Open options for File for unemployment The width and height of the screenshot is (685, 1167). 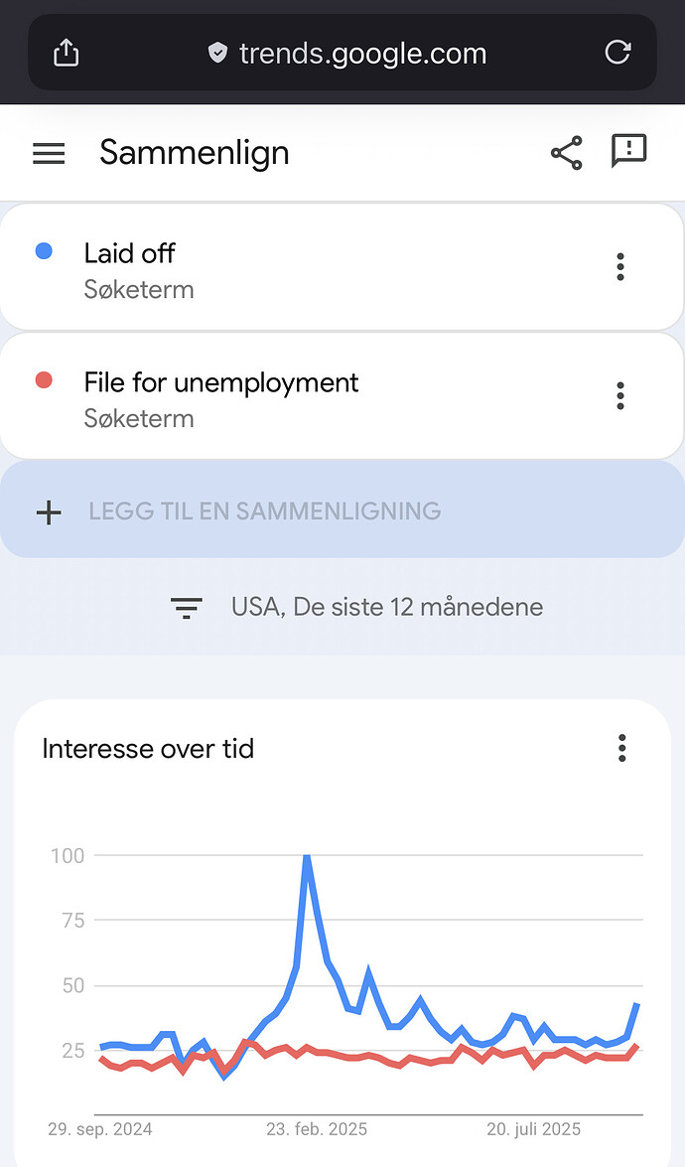click(x=620, y=395)
